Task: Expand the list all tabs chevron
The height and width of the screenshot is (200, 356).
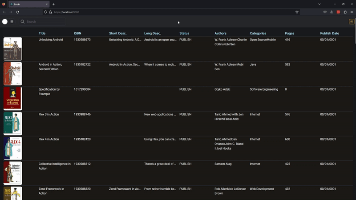Action: point(320,4)
